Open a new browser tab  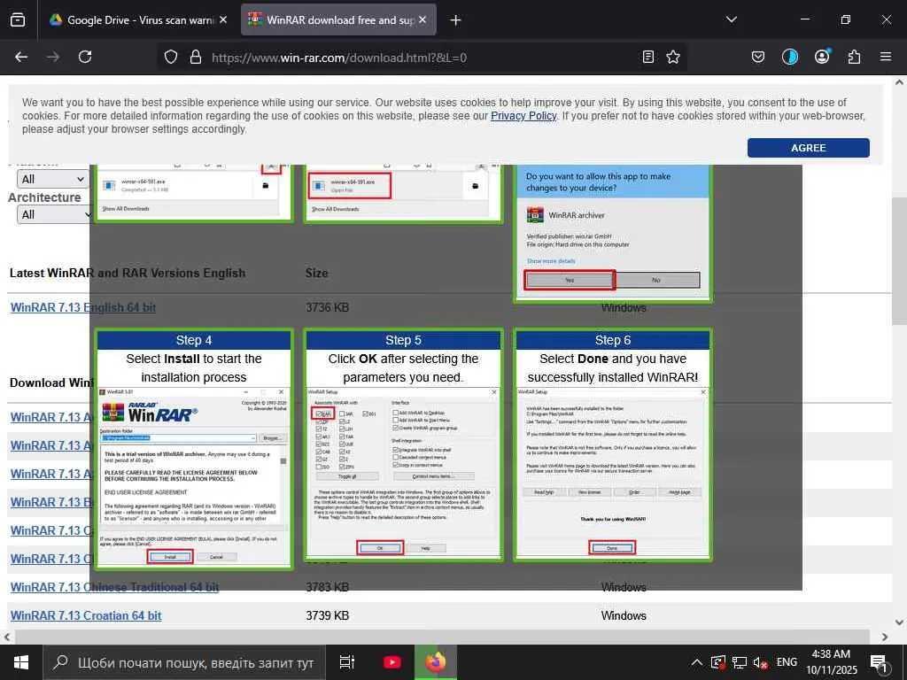pos(456,20)
